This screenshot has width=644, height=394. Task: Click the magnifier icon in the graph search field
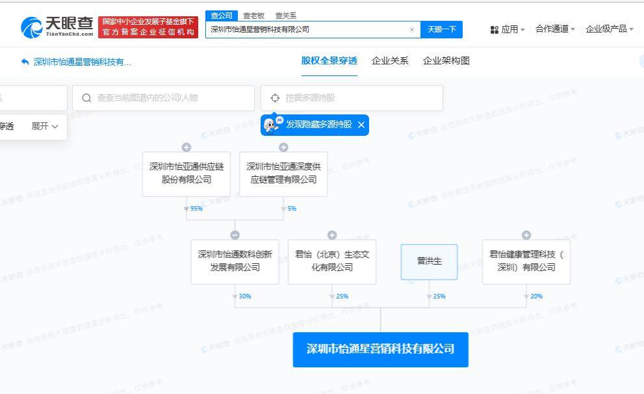point(86,98)
